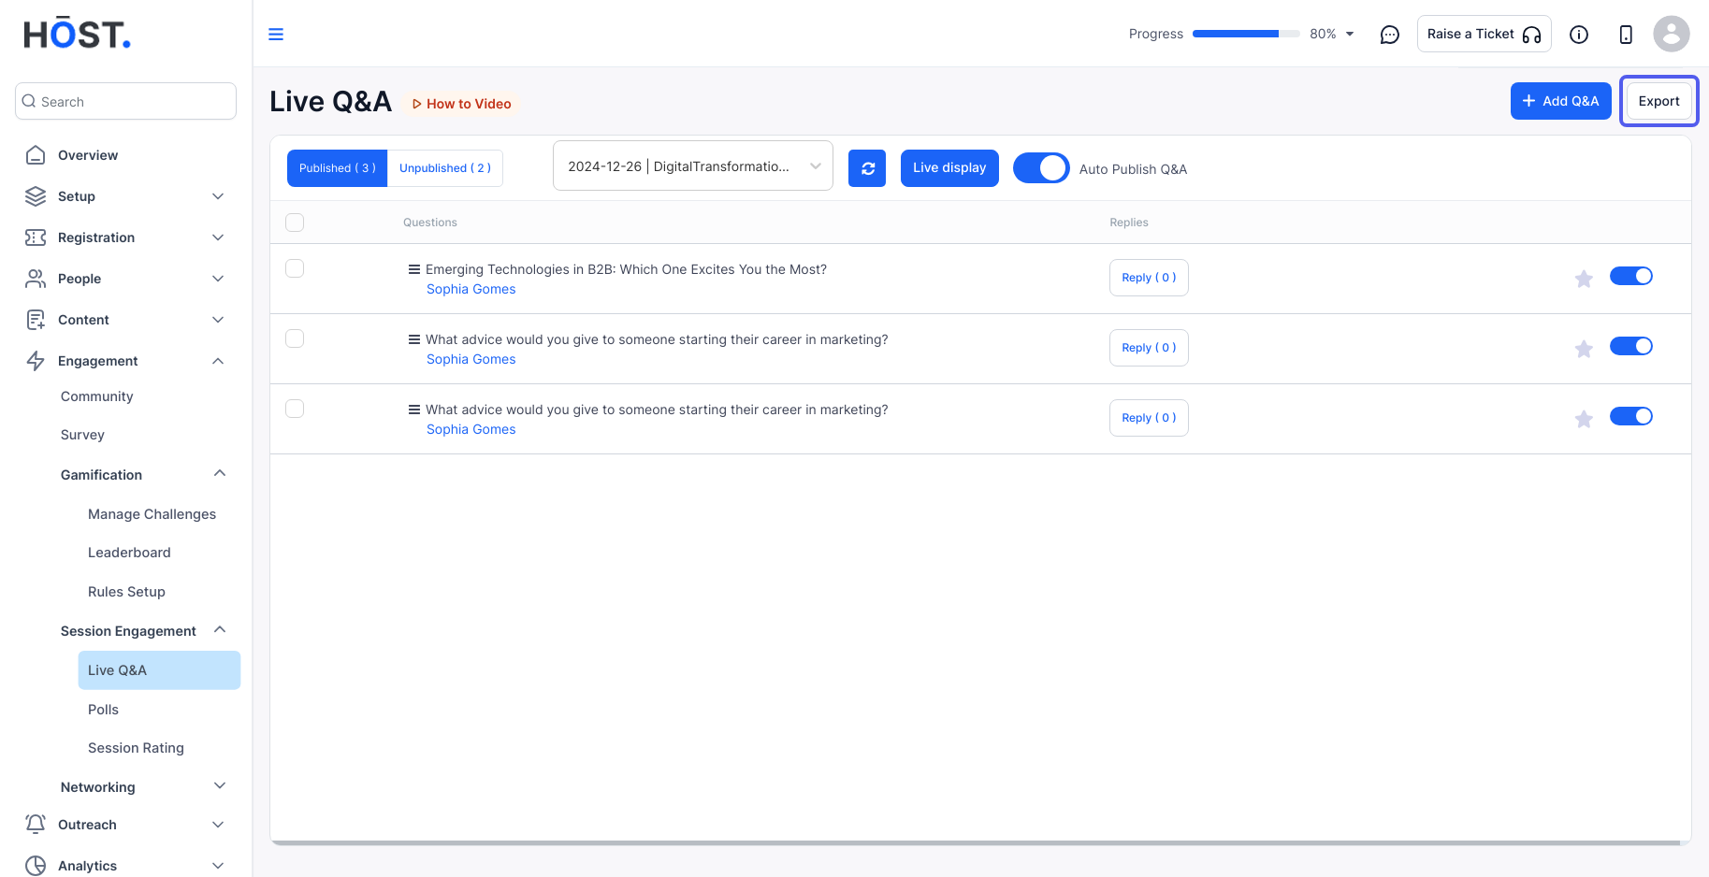The image size is (1709, 877).
Task: Toggle publish switch for third question
Action: (1631, 416)
